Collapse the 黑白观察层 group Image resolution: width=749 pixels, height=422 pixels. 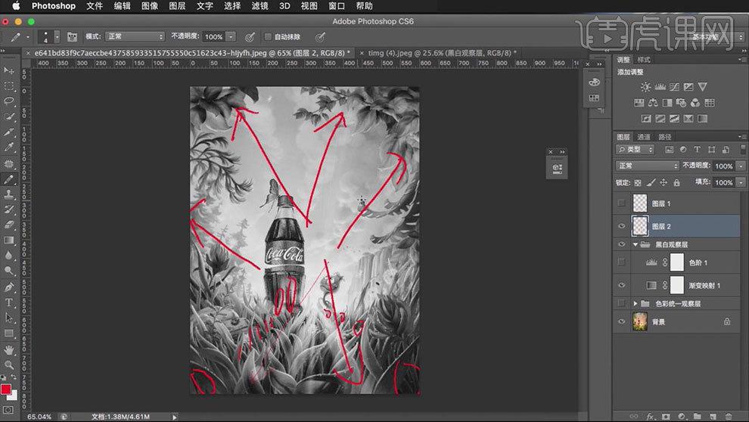pos(636,244)
